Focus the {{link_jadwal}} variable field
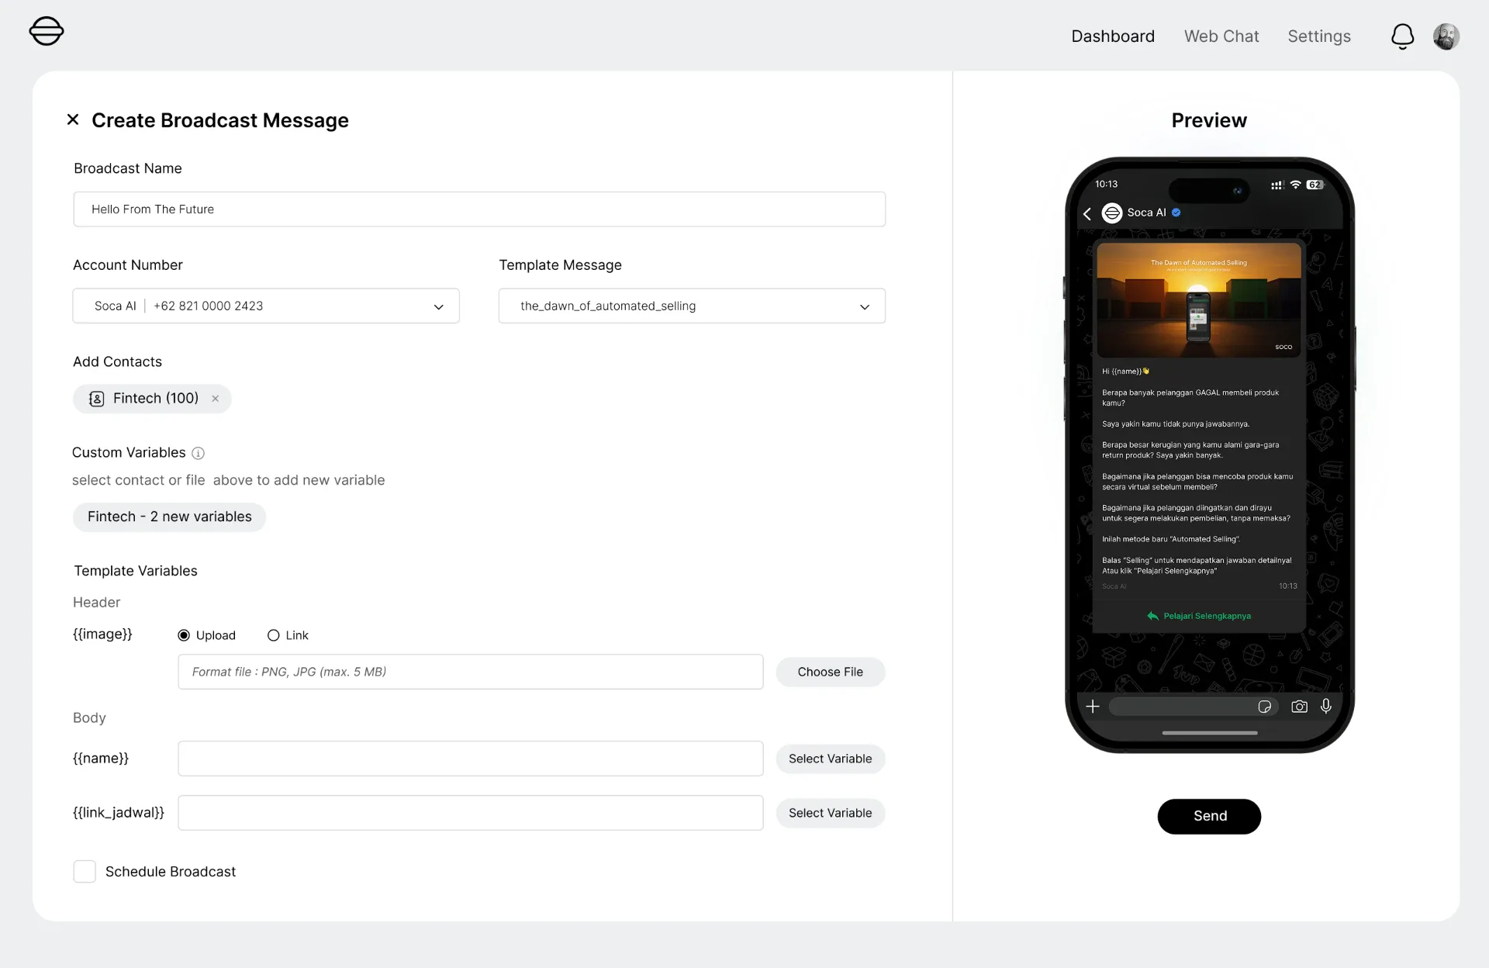 tap(471, 813)
